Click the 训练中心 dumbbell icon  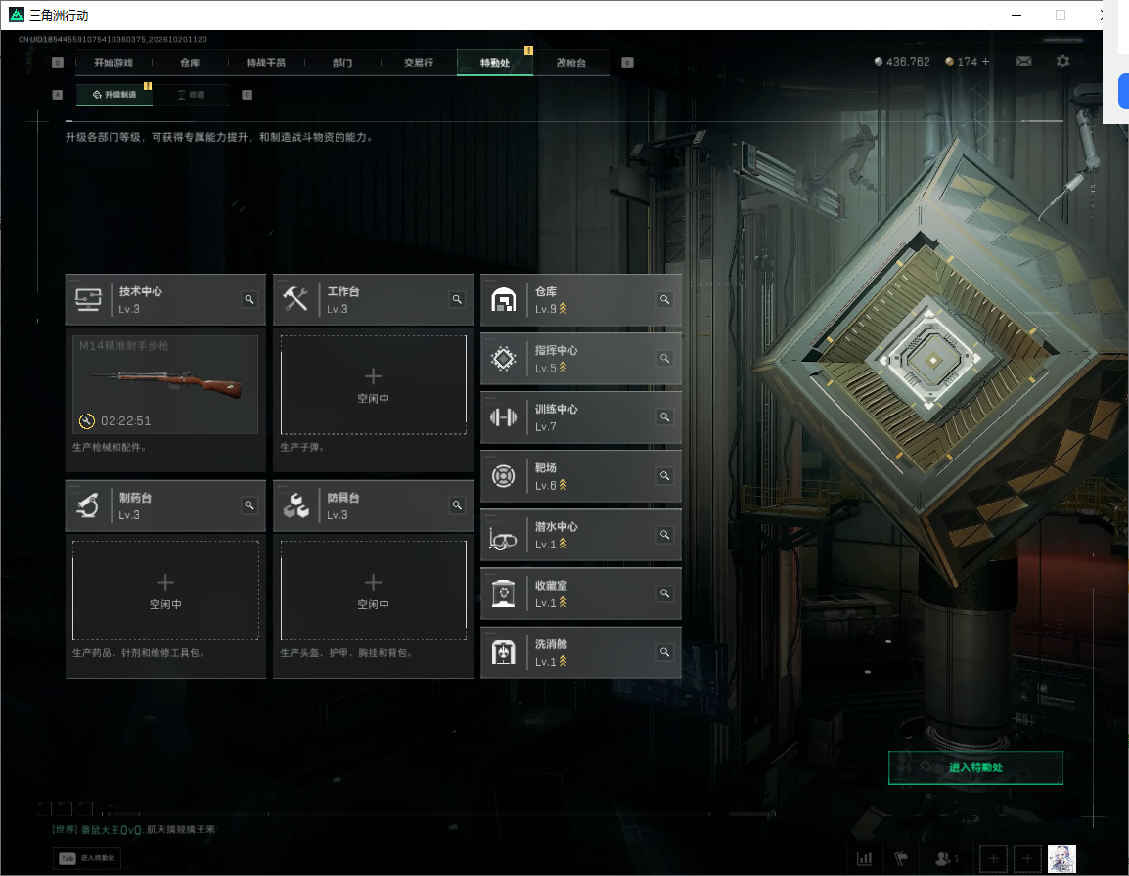[503, 416]
